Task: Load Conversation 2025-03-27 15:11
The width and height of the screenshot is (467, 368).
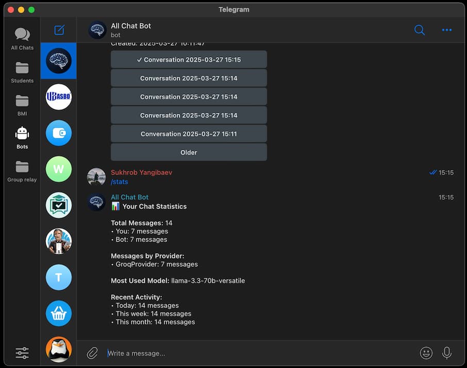Action: [189, 134]
